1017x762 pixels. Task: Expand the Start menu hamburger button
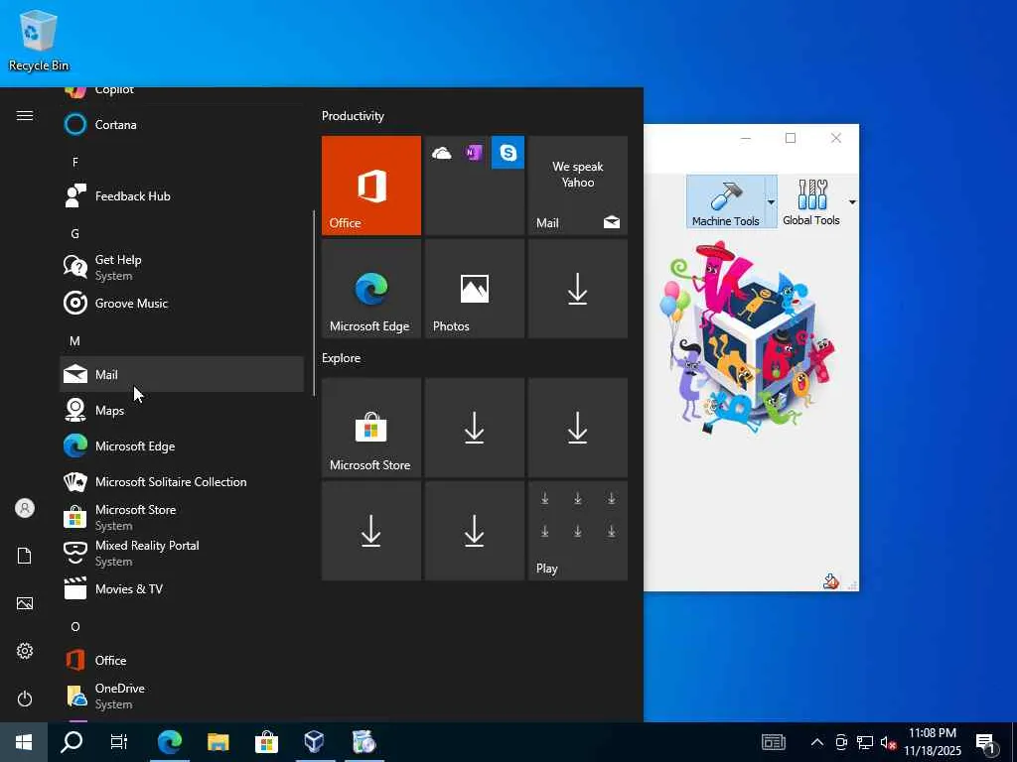25,115
